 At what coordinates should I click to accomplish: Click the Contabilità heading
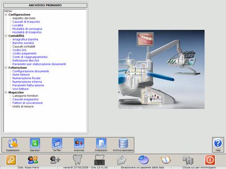click(x=16, y=36)
